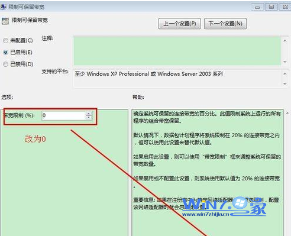This screenshot has height=236, width=291.
Task: Click the 注释 comment text area
Action: [177, 51]
